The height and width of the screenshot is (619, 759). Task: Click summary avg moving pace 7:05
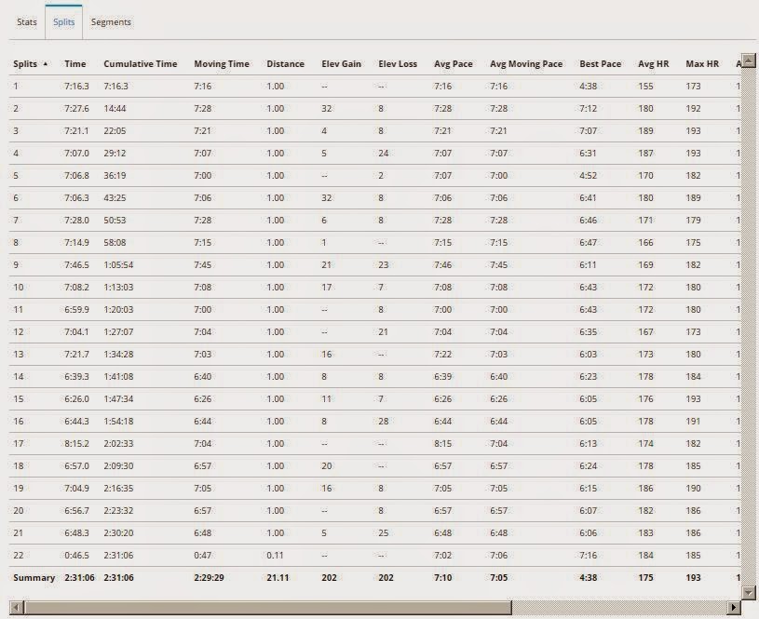[498, 577]
